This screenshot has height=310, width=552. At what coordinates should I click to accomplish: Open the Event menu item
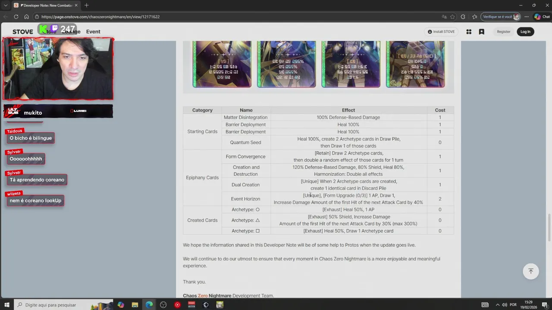pos(93,31)
